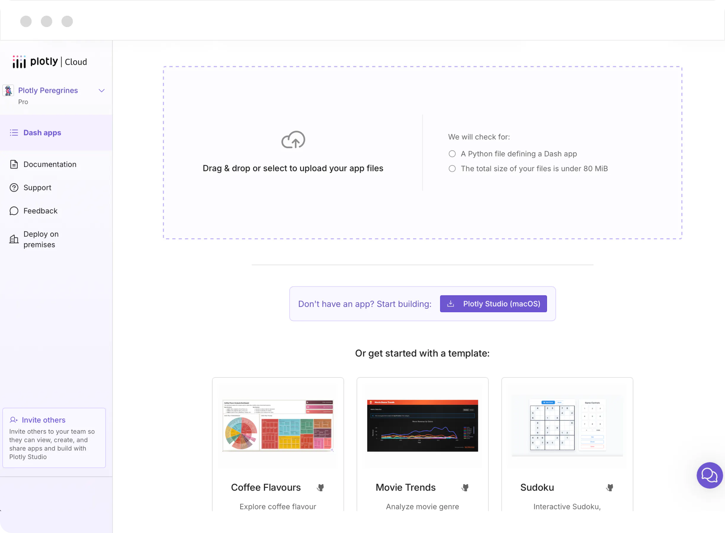Click the cloud upload icon
This screenshot has width=725, height=533.
pyautogui.click(x=293, y=140)
